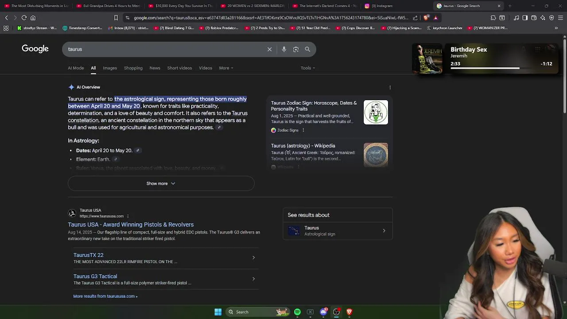This screenshot has height=319, width=567.
Task: Open Taurus Astrological sign results chevron
Action: tap(384, 231)
